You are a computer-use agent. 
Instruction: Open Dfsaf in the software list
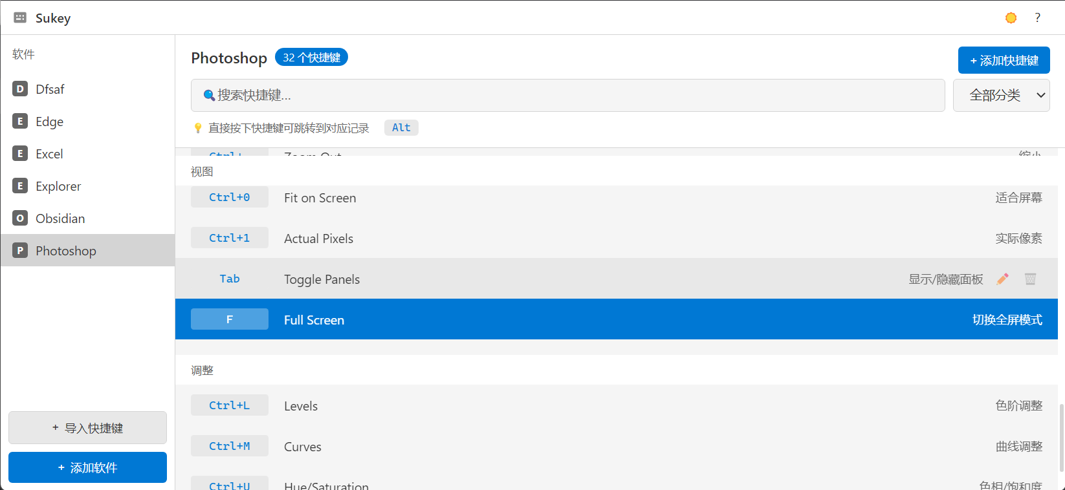click(x=87, y=89)
